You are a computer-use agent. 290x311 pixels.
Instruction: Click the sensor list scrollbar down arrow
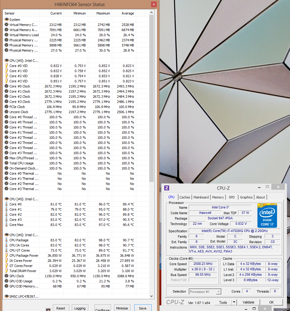[x=151, y=296]
